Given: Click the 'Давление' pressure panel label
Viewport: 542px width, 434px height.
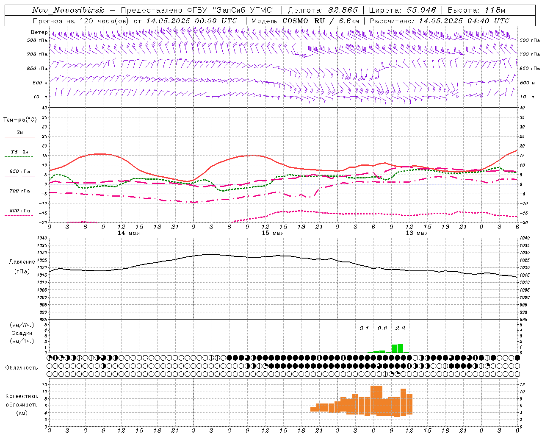Looking at the screenshot, I should 22,262.
